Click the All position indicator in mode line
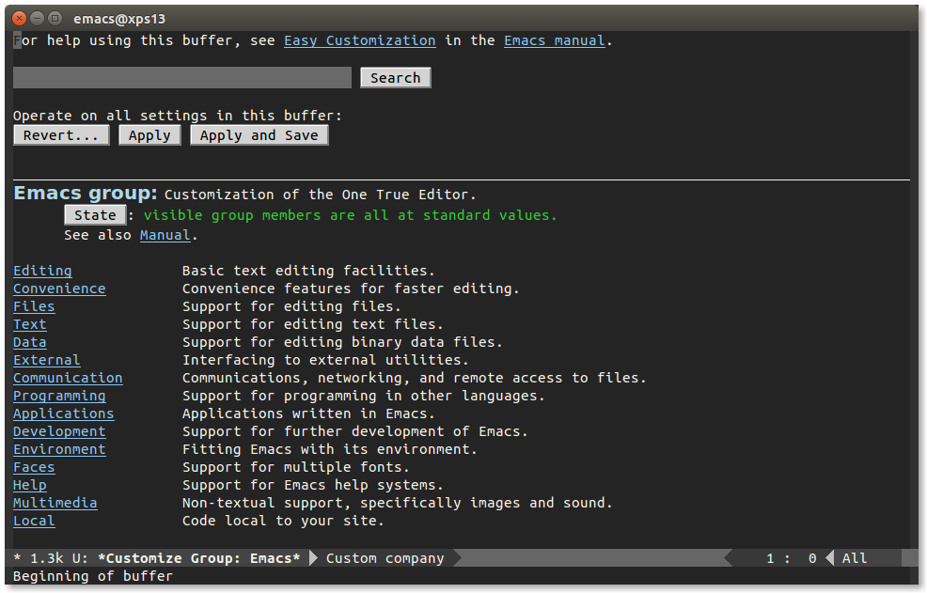Viewport: 927px width, 593px height. (855, 558)
